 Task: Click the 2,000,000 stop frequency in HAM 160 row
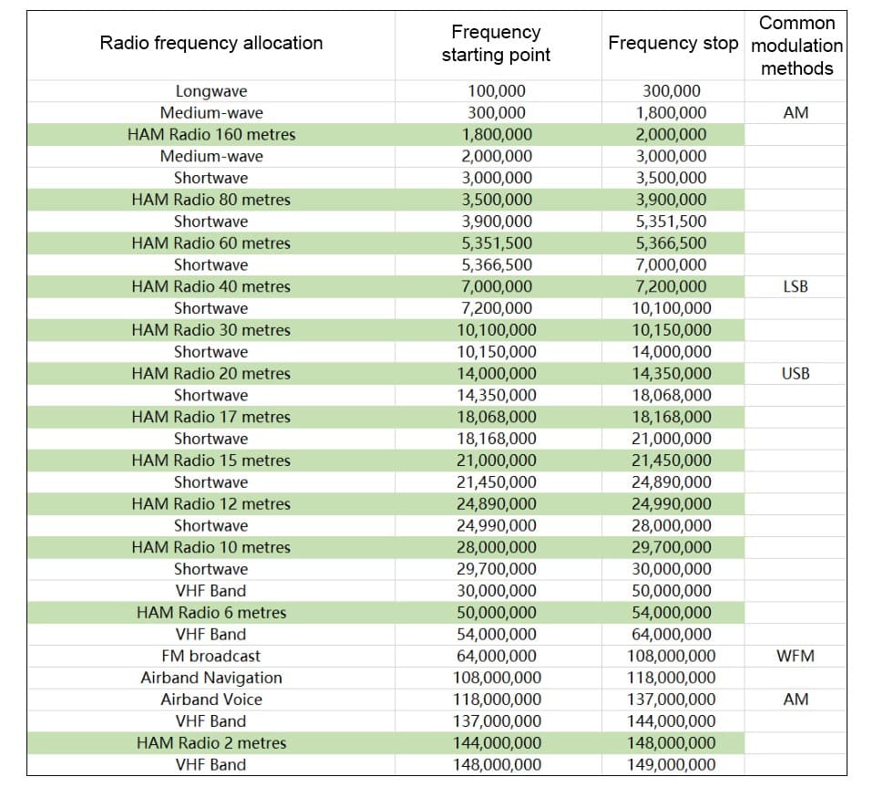click(x=672, y=134)
